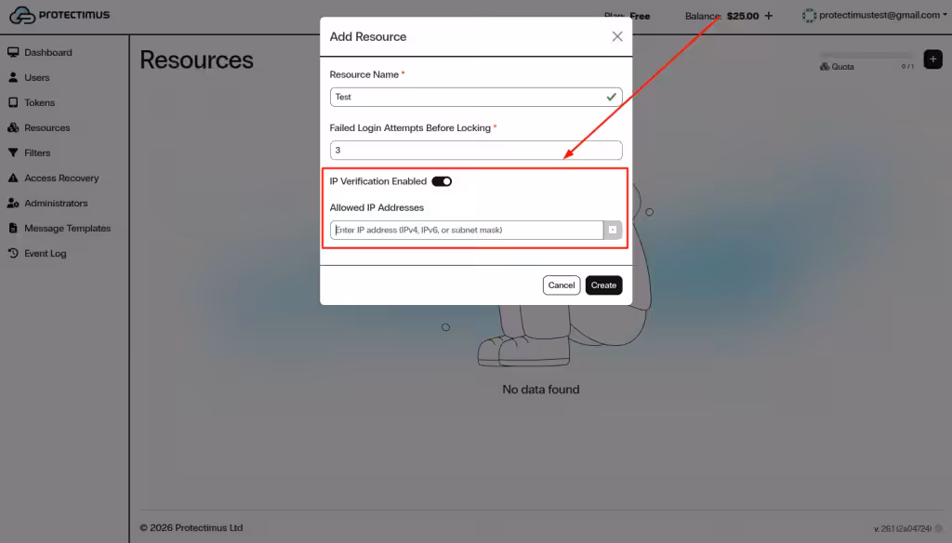
Task: Click the Add Resource dialog title
Action: 368,36
